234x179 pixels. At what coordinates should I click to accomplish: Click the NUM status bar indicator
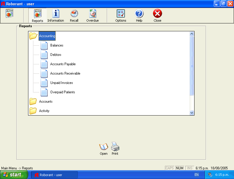[180, 168]
